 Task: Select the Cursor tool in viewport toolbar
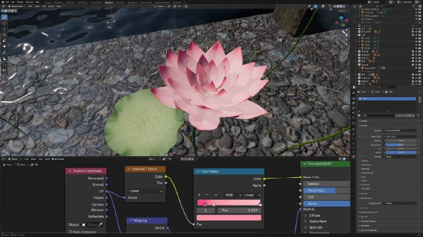(x=4, y=23)
